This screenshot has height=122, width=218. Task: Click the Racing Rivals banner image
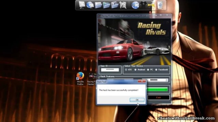click(134, 42)
